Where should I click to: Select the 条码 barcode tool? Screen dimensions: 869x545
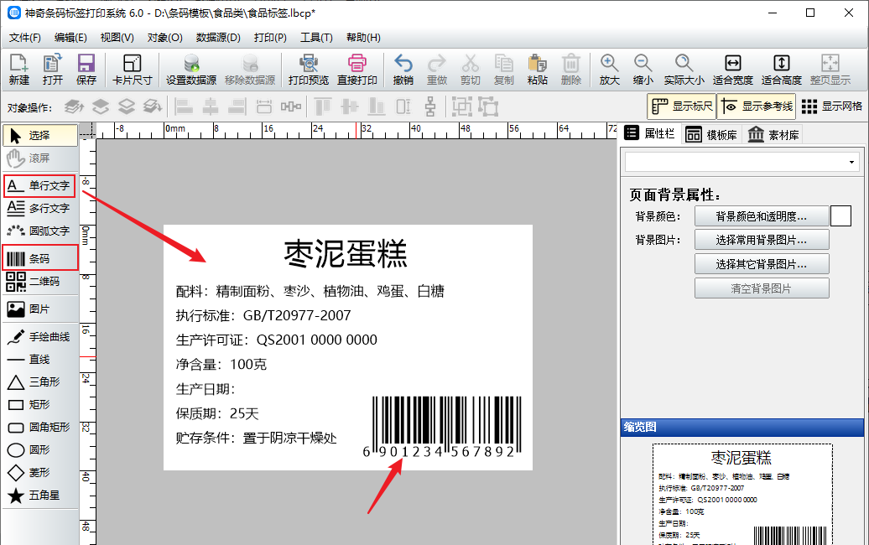point(40,258)
